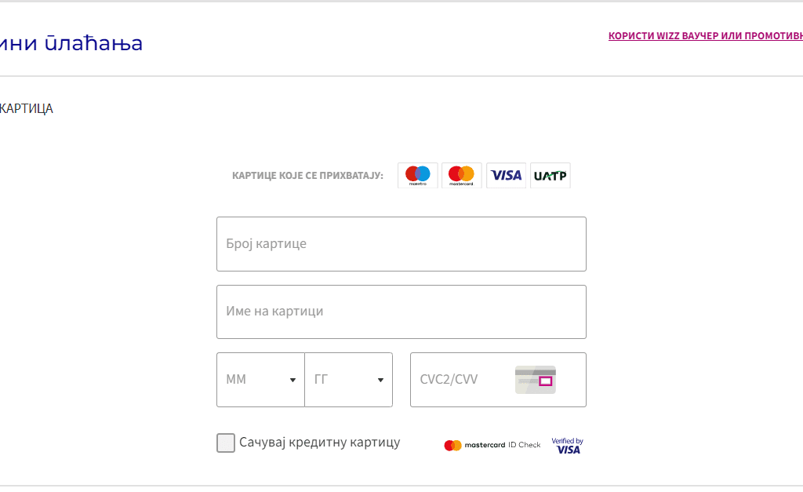
Task: Click the Maestro card logo
Action: point(418,176)
